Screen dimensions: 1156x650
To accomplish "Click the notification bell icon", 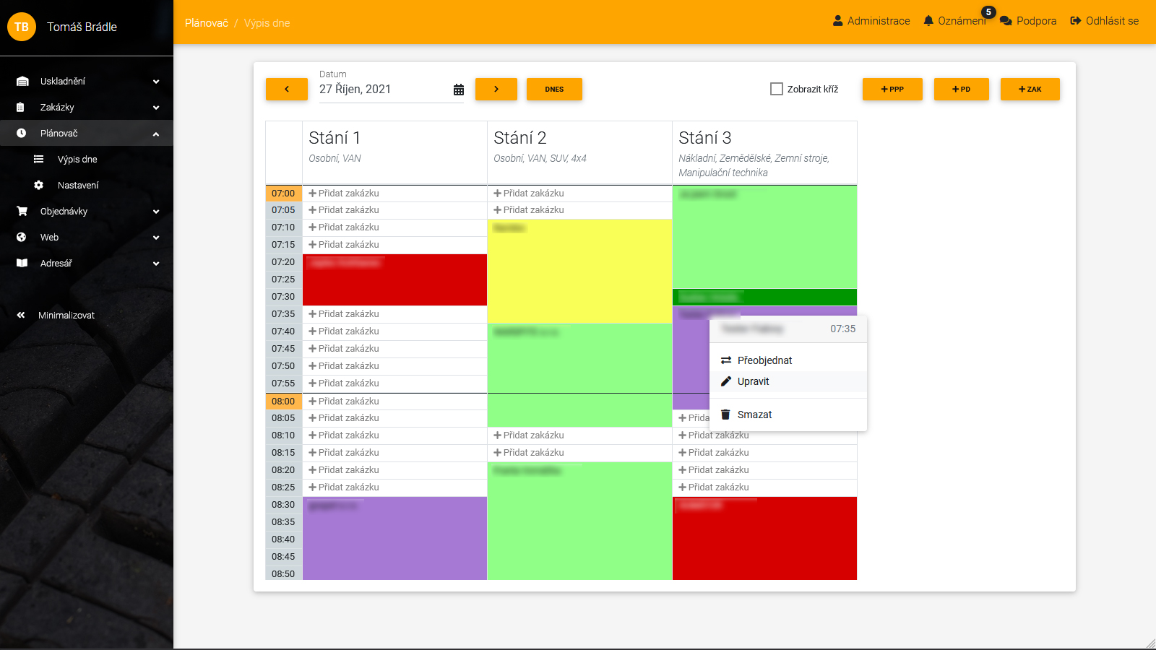I will pos(928,21).
